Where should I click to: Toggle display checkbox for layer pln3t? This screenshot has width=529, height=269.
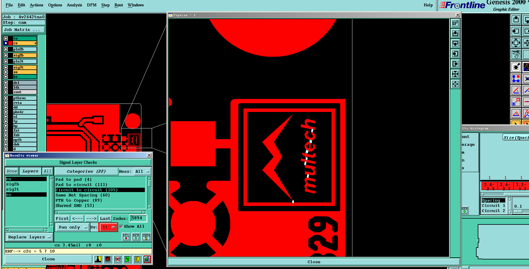(x=6, y=61)
